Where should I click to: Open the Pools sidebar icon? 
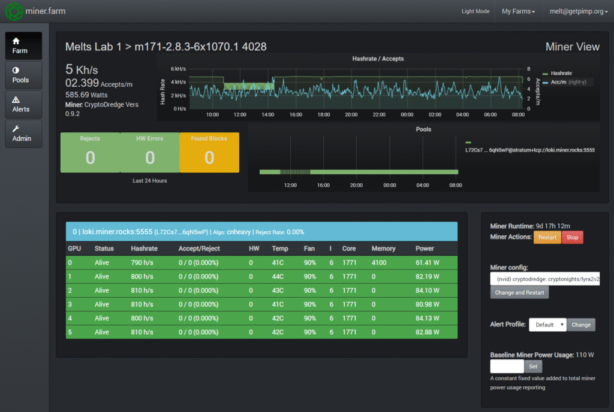(16, 70)
